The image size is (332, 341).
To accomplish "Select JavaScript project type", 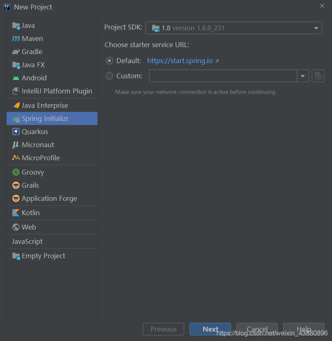I will point(52,241).
